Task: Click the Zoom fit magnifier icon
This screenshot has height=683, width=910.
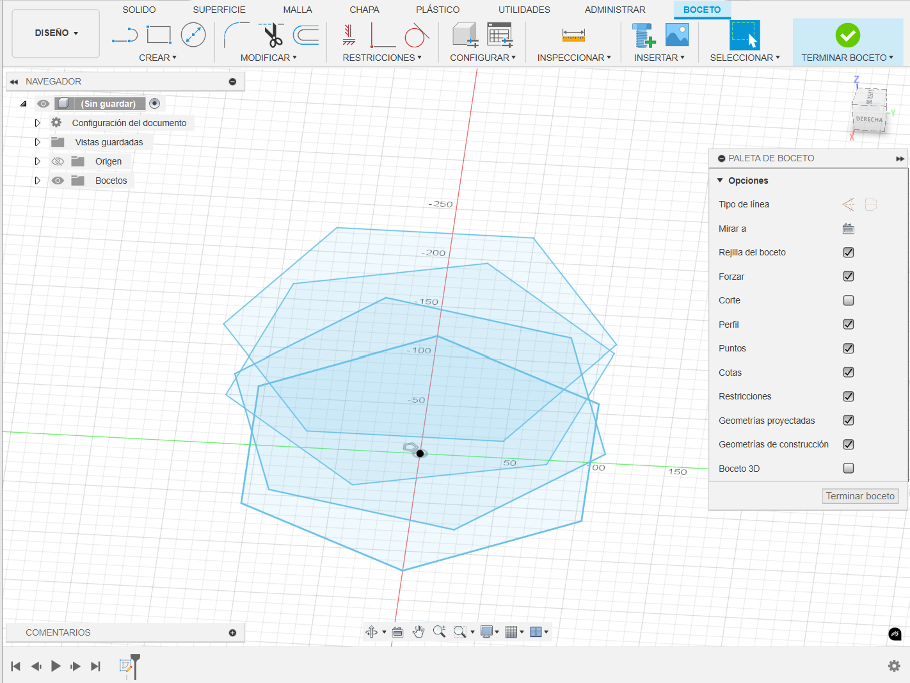Action: pos(439,632)
